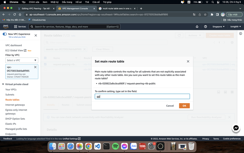The height and width of the screenshot is (153, 244).
Task: Click the AWS logo home icon
Action: tap(6, 26)
